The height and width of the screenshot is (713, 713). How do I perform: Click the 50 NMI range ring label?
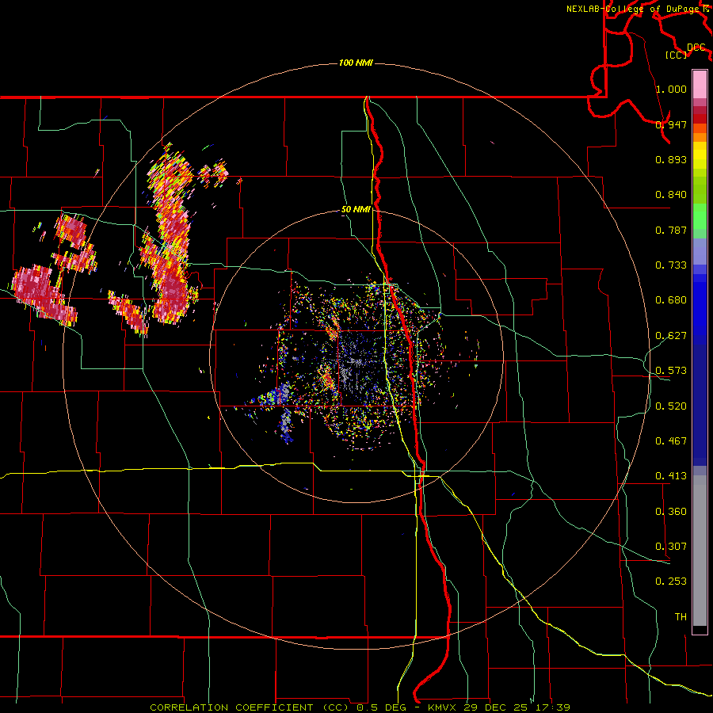coord(356,209)
